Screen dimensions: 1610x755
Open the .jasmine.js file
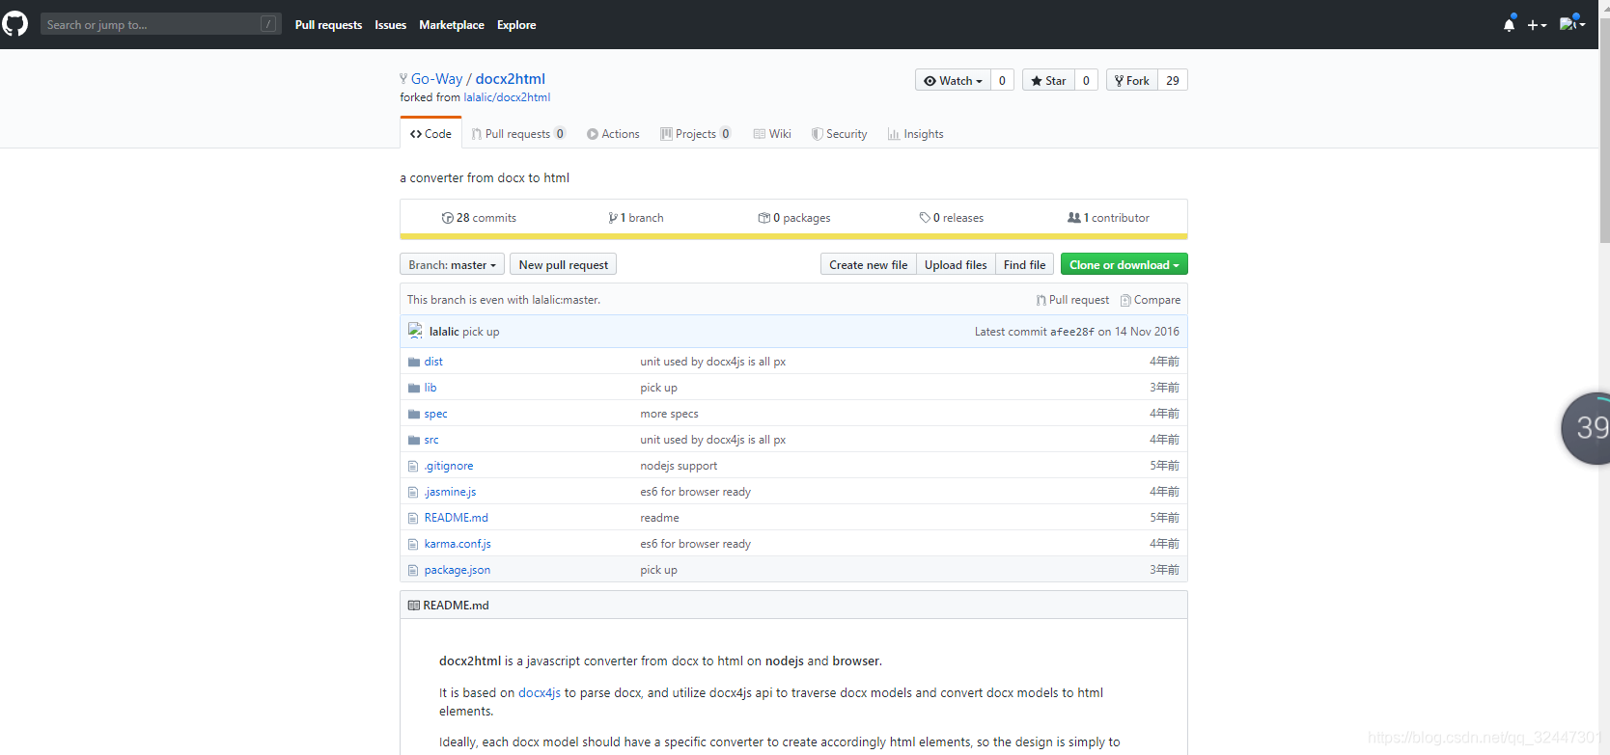450,492
